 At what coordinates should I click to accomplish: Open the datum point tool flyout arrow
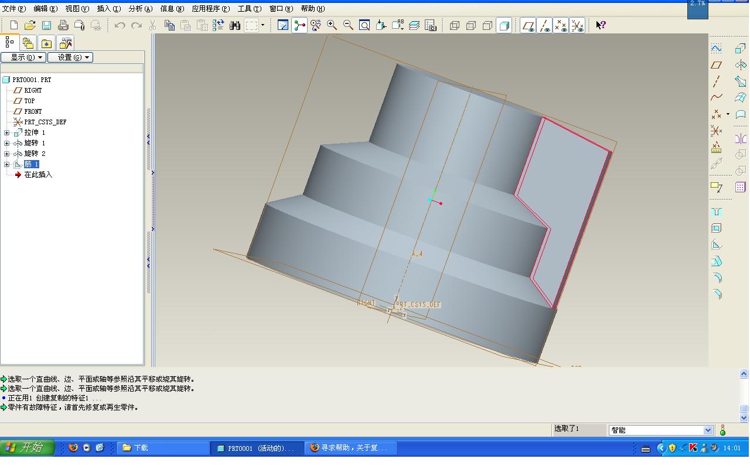728,114
